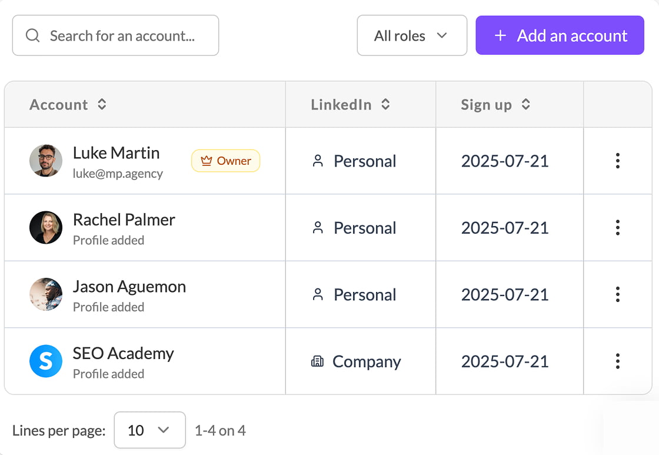
Task: Sort the table by Sign up column
Action: (526, 105)
